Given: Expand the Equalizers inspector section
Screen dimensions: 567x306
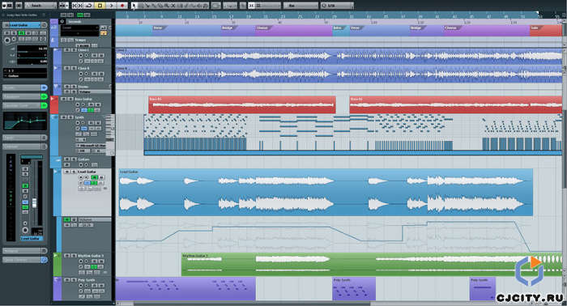Looking at the screenshot, I should click(22, 96).
